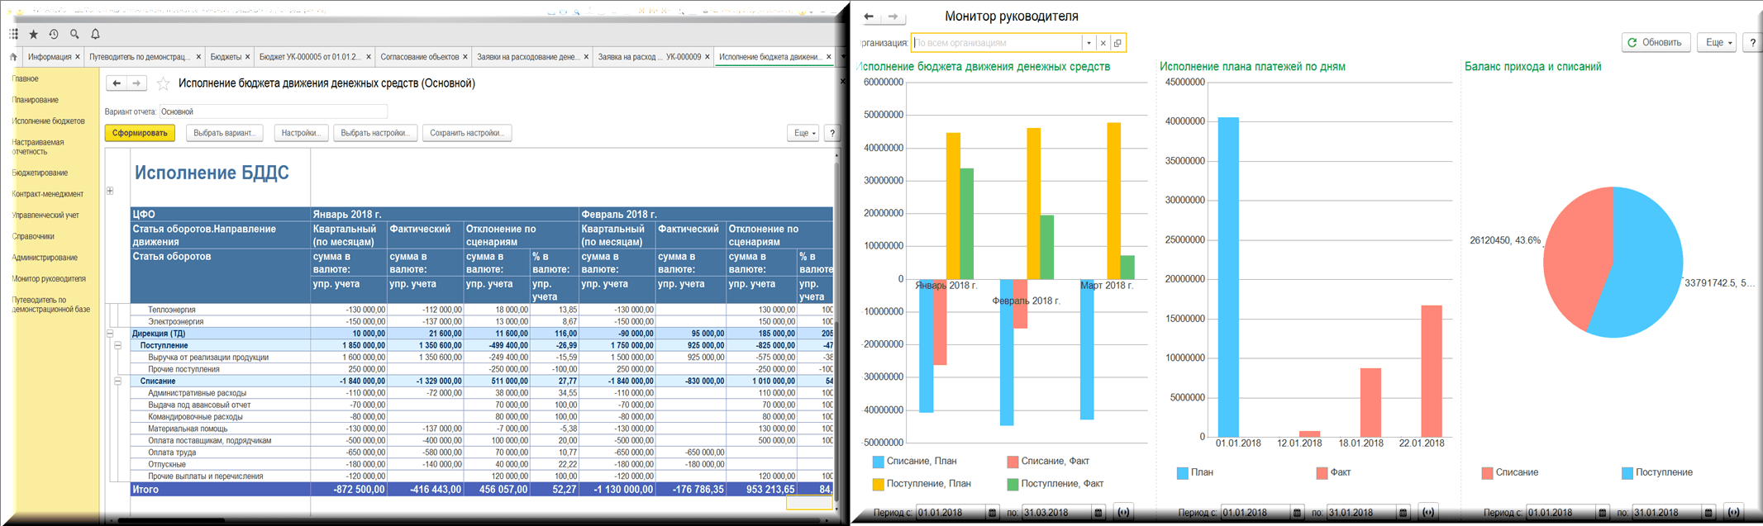The height and width of the screenshot is (526, 1763).
Task: Switch to the Бюджеты tab
Action: coord(226,57)
